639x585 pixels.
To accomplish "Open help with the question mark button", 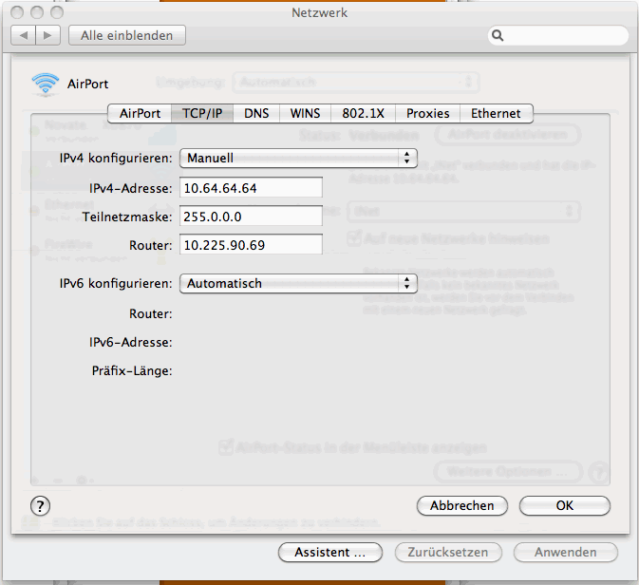I will 41,505.
